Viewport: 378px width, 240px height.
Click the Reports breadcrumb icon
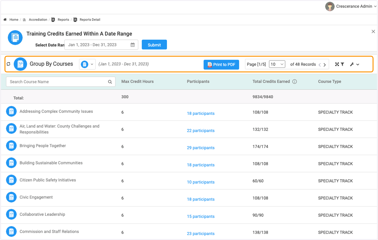coord(53,20)
